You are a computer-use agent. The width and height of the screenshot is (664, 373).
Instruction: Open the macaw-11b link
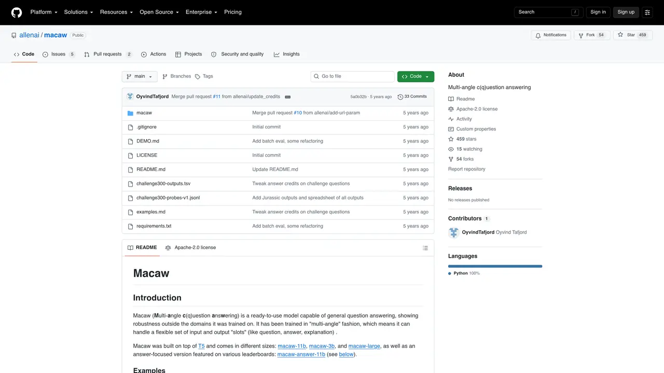click(x=292, y=347)
